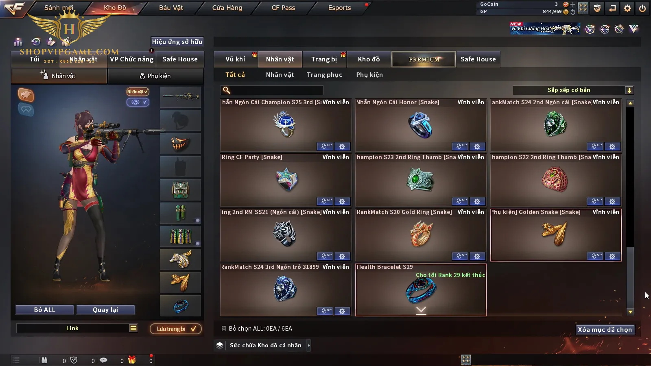Open the CF Pass menu item

tap(283, 8)
